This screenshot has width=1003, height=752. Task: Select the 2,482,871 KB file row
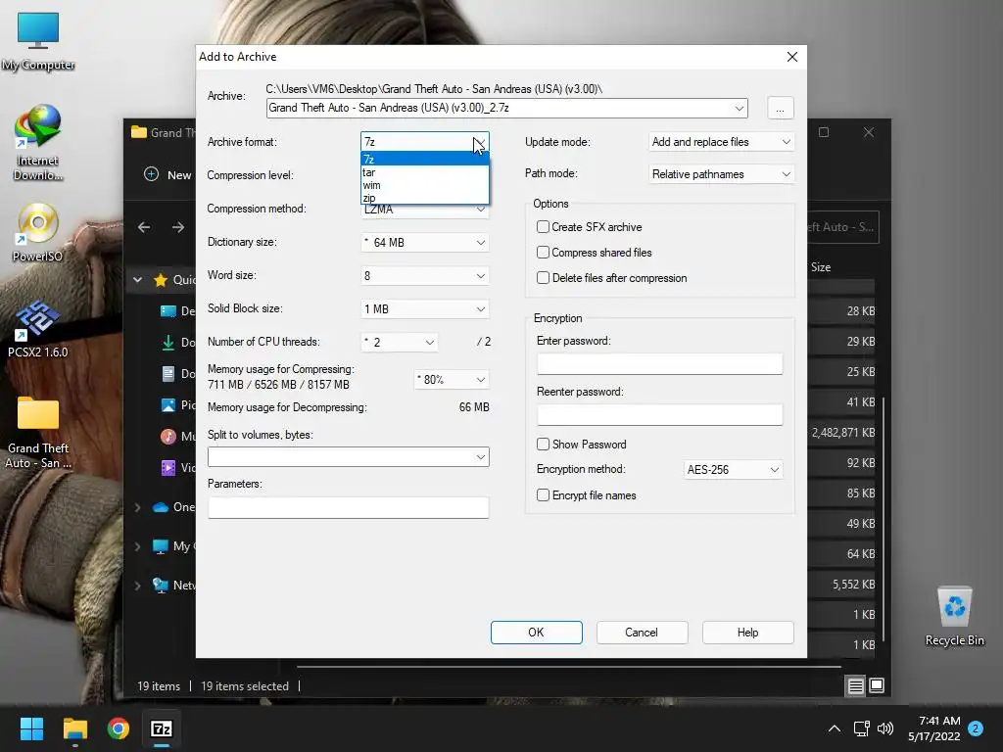[x=841, y=433]
